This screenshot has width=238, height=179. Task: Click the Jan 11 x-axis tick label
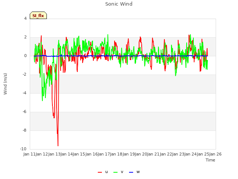pyautogui.click(x=29, y=154)
